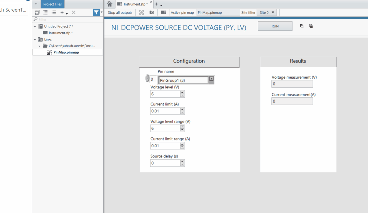Add a new document tab with plus
The width and height of the screenshot is (368, 213).
pyautogui.click(x=156, y=4)
